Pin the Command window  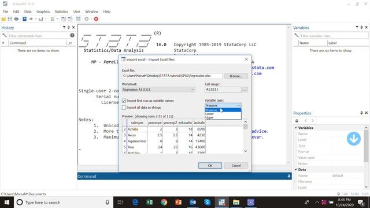coord(288,176)
